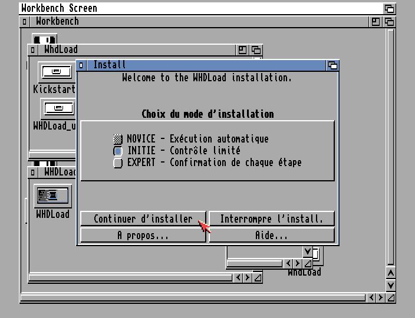Click Choix du mode d'installation heading
Image resolution: width=415 pixels, height=318 pixels.
click(207, 114)
